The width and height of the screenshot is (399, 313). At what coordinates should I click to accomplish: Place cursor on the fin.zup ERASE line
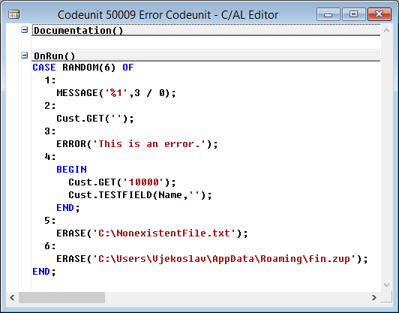point(212,259)
